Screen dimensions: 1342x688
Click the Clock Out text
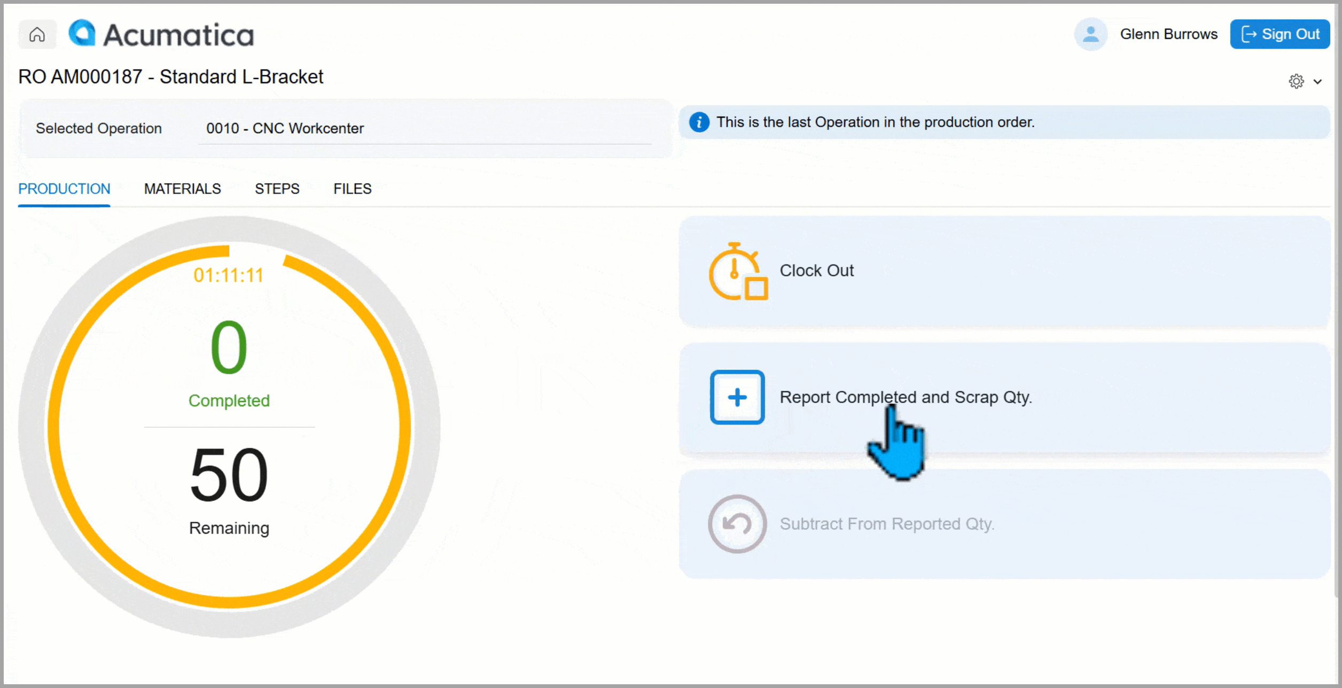coord(816,270)
